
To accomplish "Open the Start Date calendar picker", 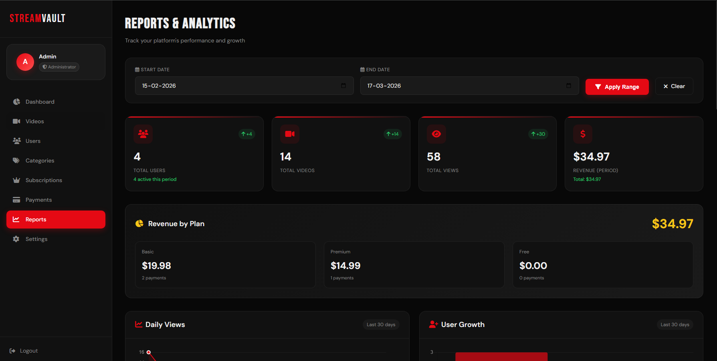I will [343, 86].
